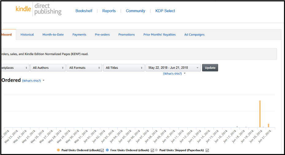Click the Paid Units Shipped (Paperback) legend label
Screen dimensions: 285x155
[x=182, y=150]
